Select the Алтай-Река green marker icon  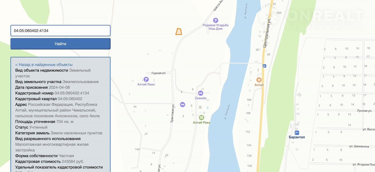click(202, 117)
